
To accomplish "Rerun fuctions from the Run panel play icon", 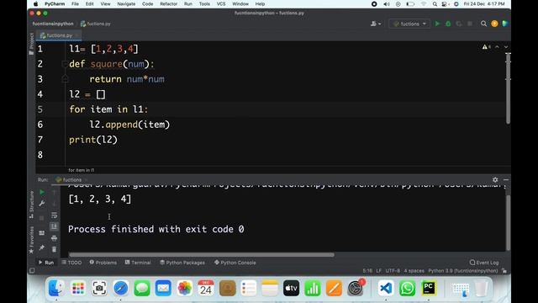I will 42,192.
